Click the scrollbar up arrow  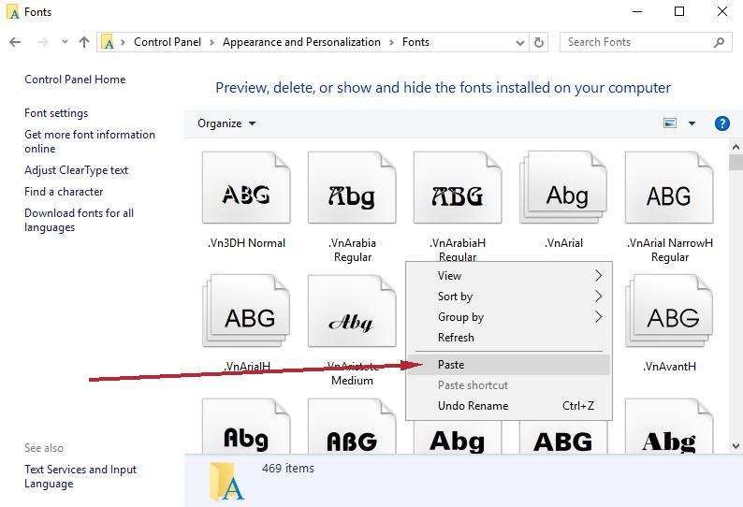click(x=736, y=148)
